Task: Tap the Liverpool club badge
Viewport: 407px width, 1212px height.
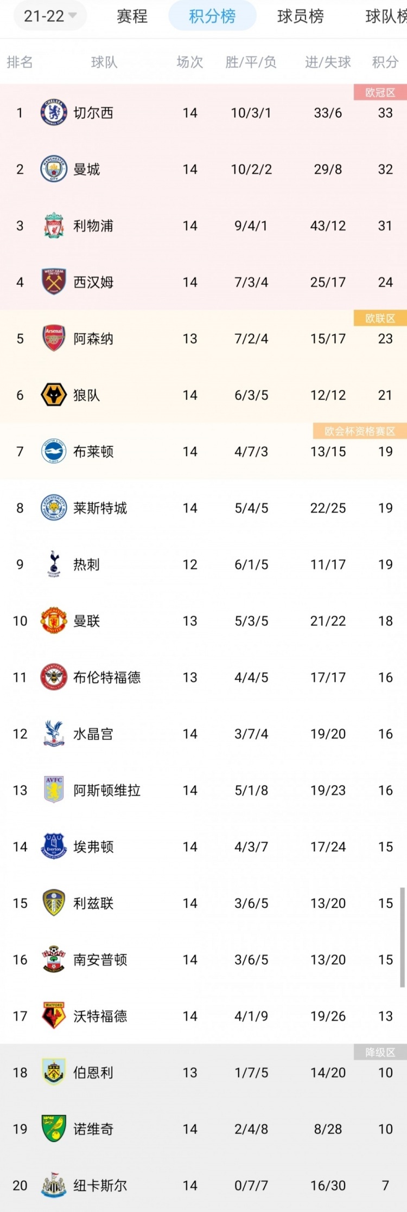Action: click(54, 226)
